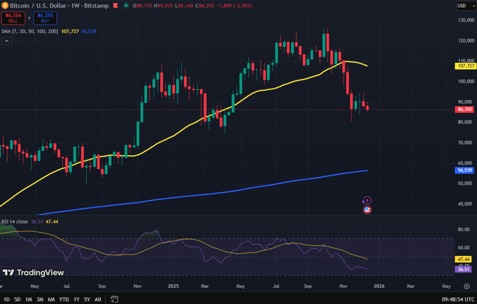Click the SELL button showing 86,354
Viewport: 477px width, 304px height.
pyautogui.click(x=13, y=18)
